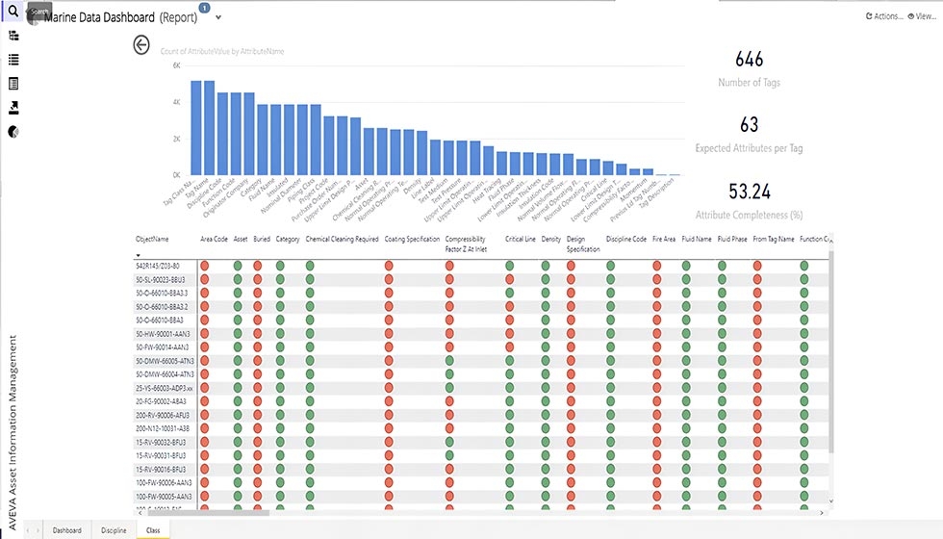Screen dimensions: 943x539
Task: Click the Search magnifier icon in sidebar
Action: (13, 11)
